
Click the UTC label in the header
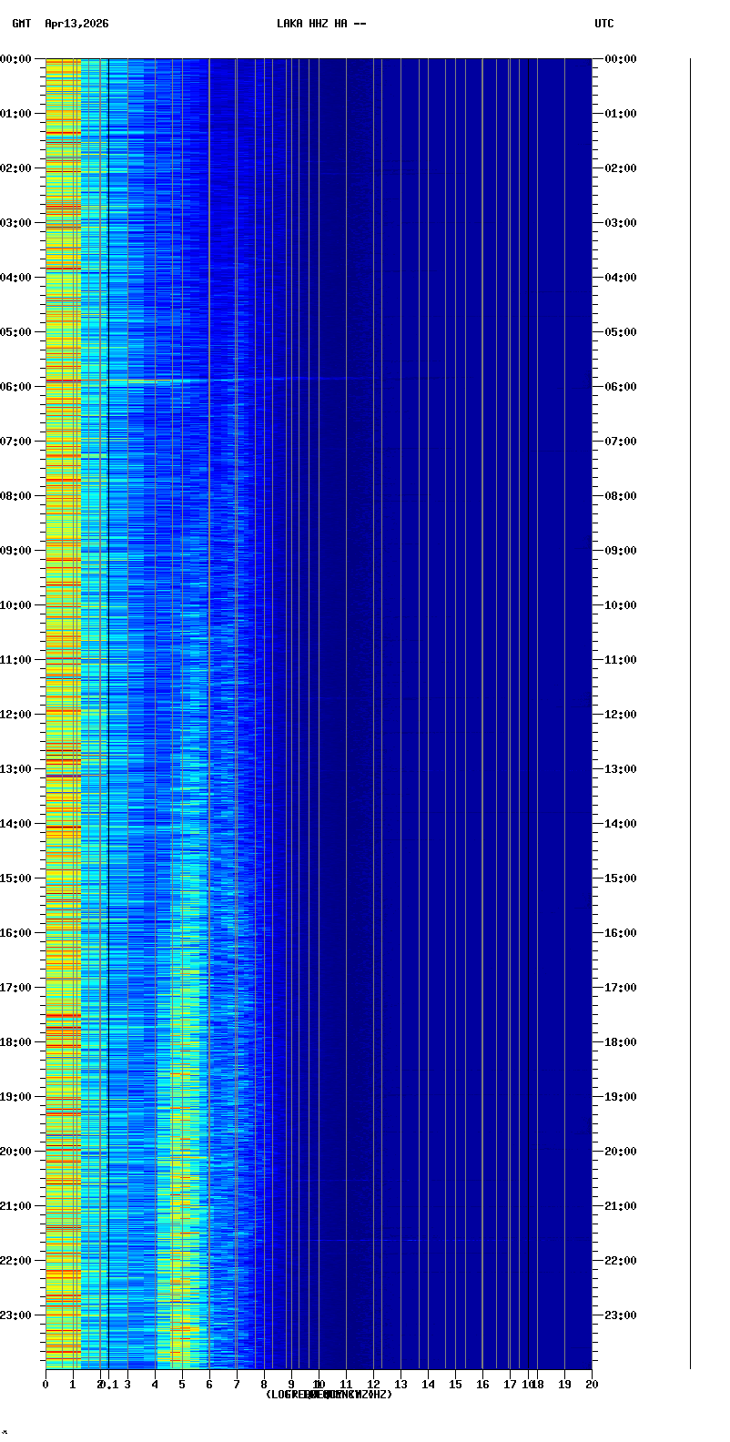coord(604,24)
